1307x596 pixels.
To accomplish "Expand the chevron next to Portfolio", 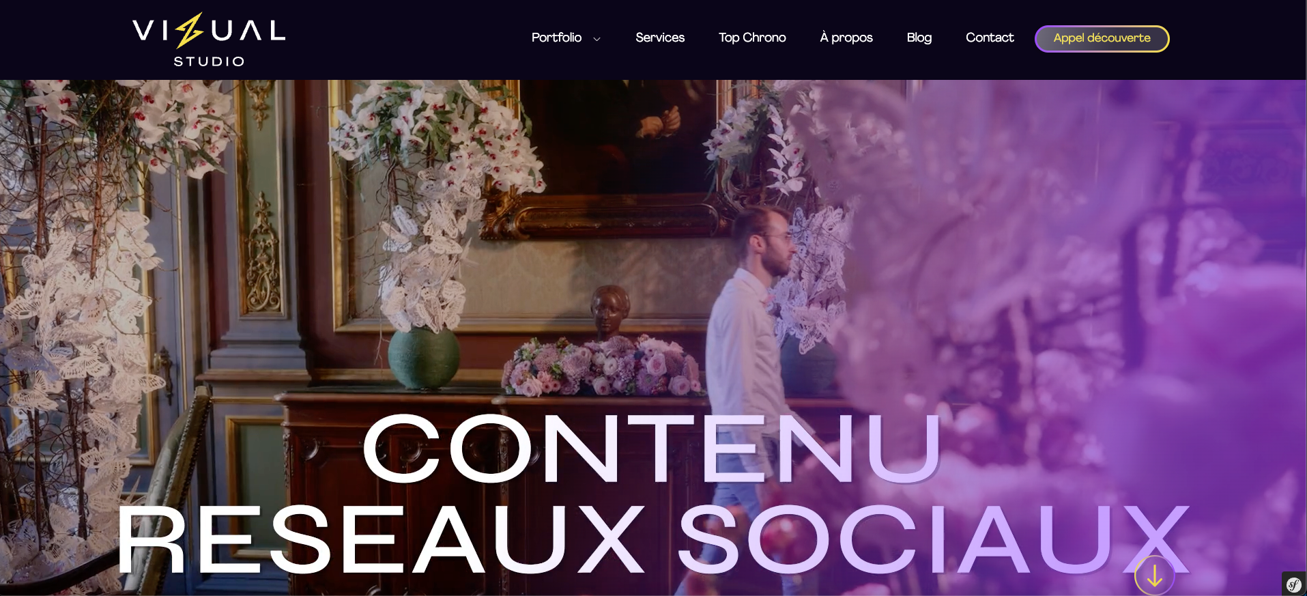I will click(x=597, y=39).
